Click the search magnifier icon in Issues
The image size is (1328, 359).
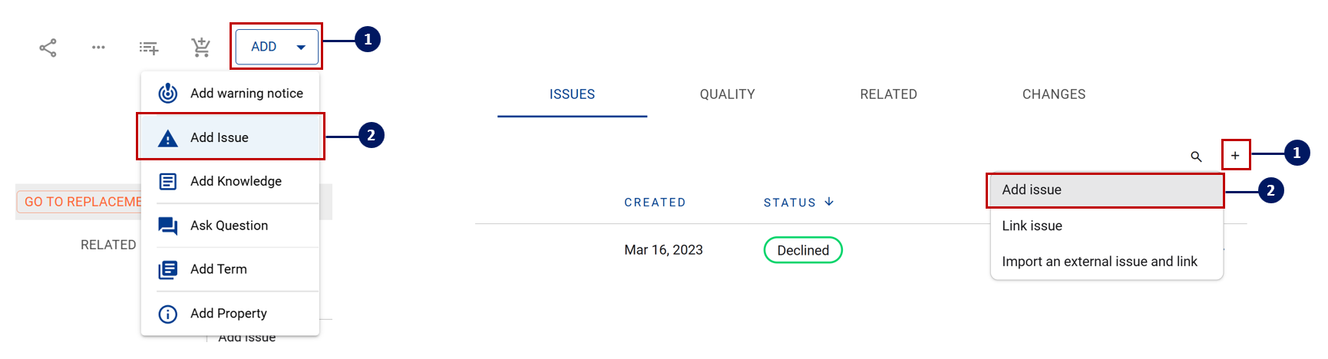coord(1196,156)
